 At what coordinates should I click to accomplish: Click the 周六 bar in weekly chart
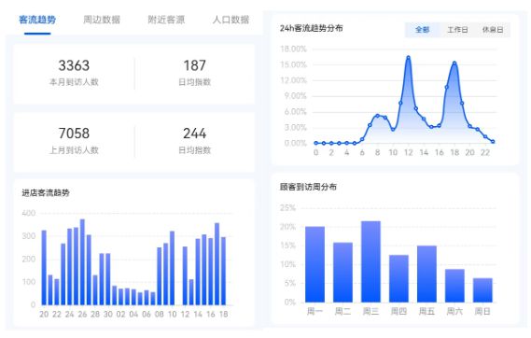point(454,286)
